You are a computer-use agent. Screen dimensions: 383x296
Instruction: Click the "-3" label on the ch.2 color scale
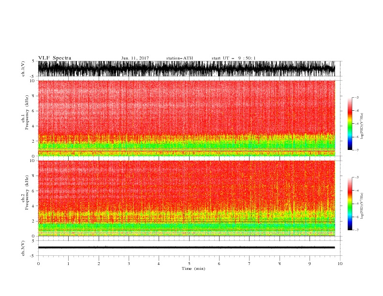[356, 178]
